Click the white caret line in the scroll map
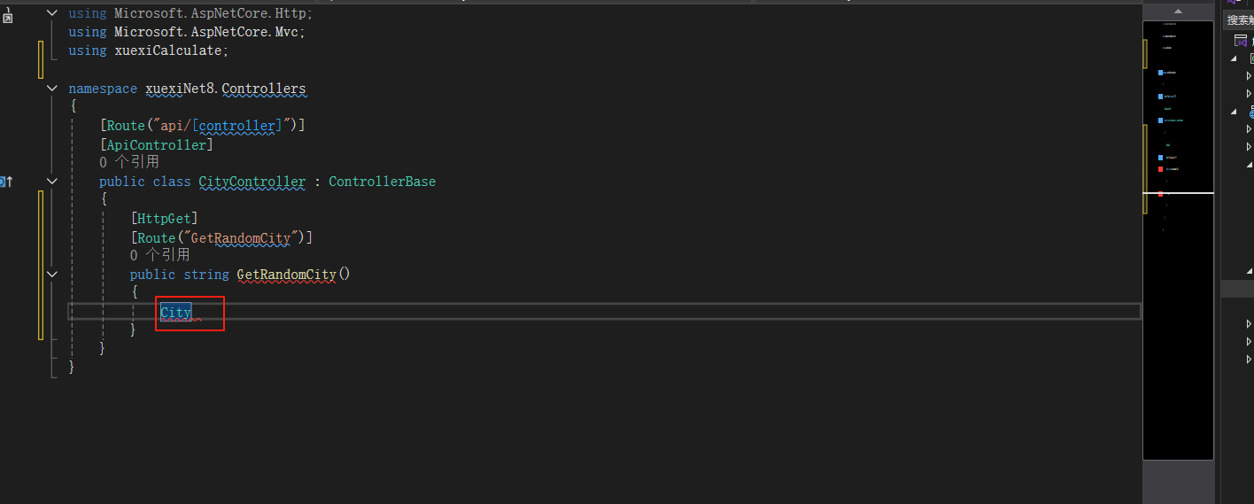 click(1178, 192)
